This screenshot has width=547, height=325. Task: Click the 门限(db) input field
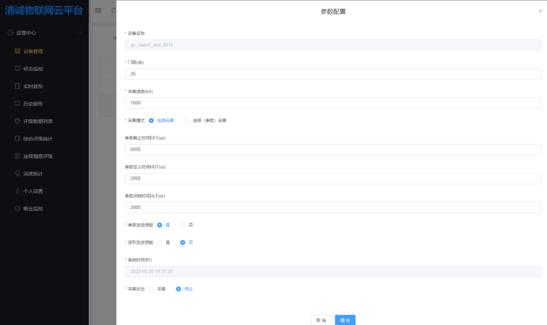pyautogui.click(x=333, y=74)
